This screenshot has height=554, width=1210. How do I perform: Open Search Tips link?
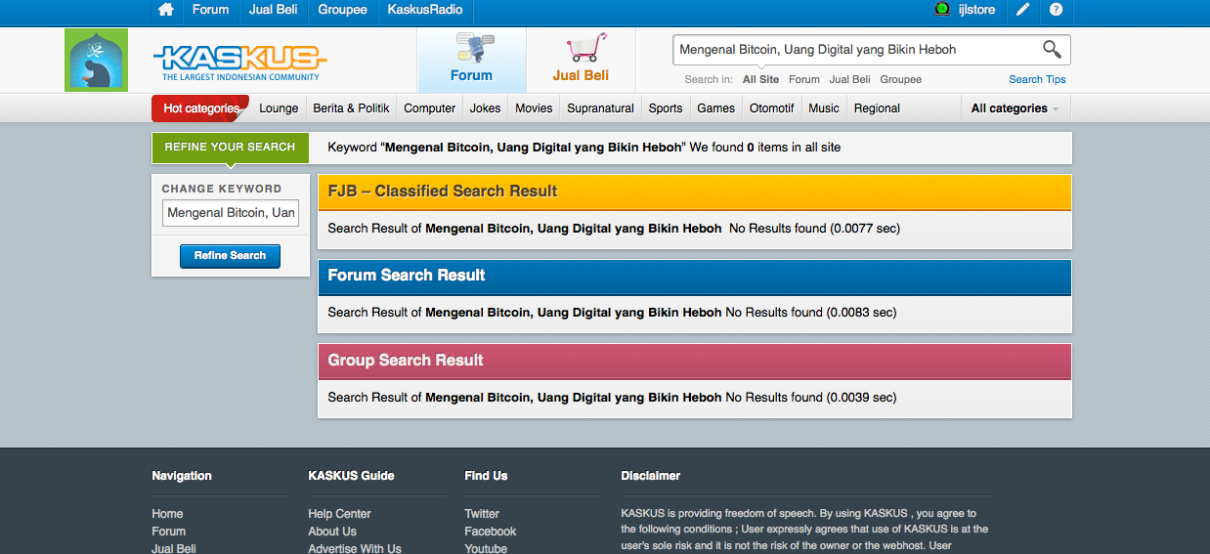(x=1037, y=79)
